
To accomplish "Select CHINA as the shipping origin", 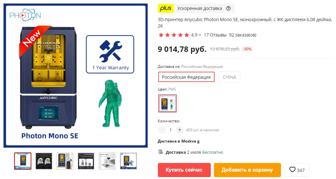I will click(229, 77).
